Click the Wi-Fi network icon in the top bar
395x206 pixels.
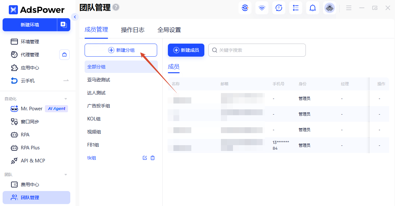pos(262,8)
